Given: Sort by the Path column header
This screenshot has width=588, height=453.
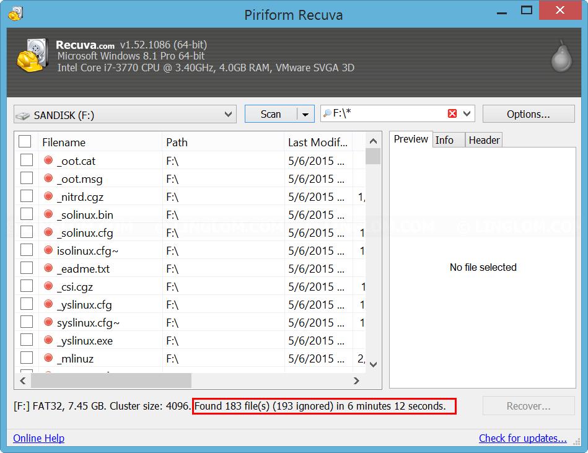Looking at the screenshot, I should coord(223,142).
